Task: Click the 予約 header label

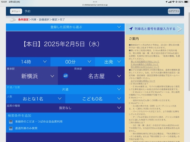Action: (x=27, y=11)
